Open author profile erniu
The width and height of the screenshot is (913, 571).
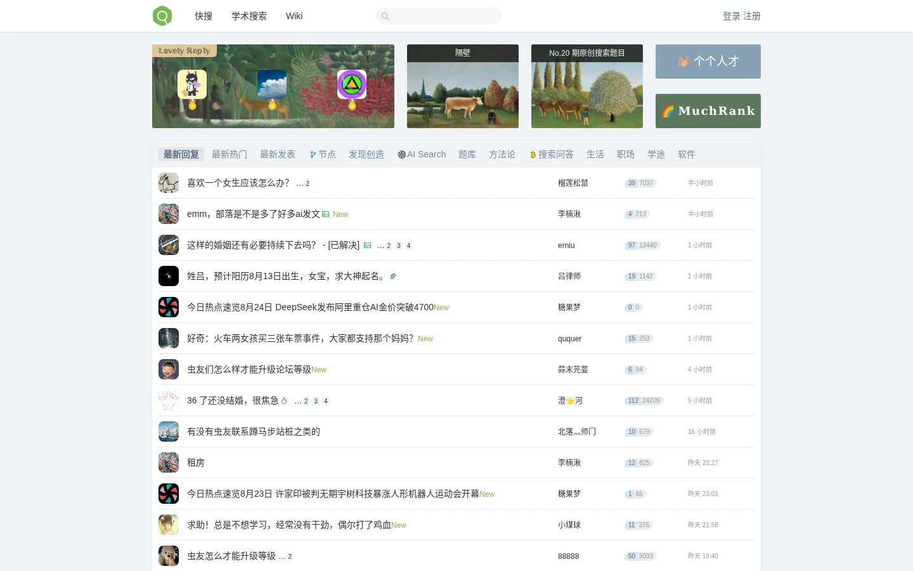tap(566, 245)
